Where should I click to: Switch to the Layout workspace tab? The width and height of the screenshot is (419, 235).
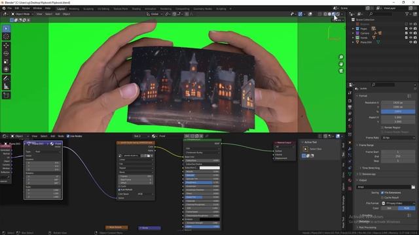pyautogui.click(x=61, y=8)
